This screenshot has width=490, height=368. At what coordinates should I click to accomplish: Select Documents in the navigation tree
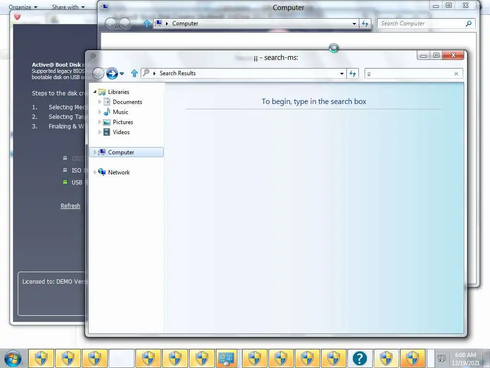(127, 102)
